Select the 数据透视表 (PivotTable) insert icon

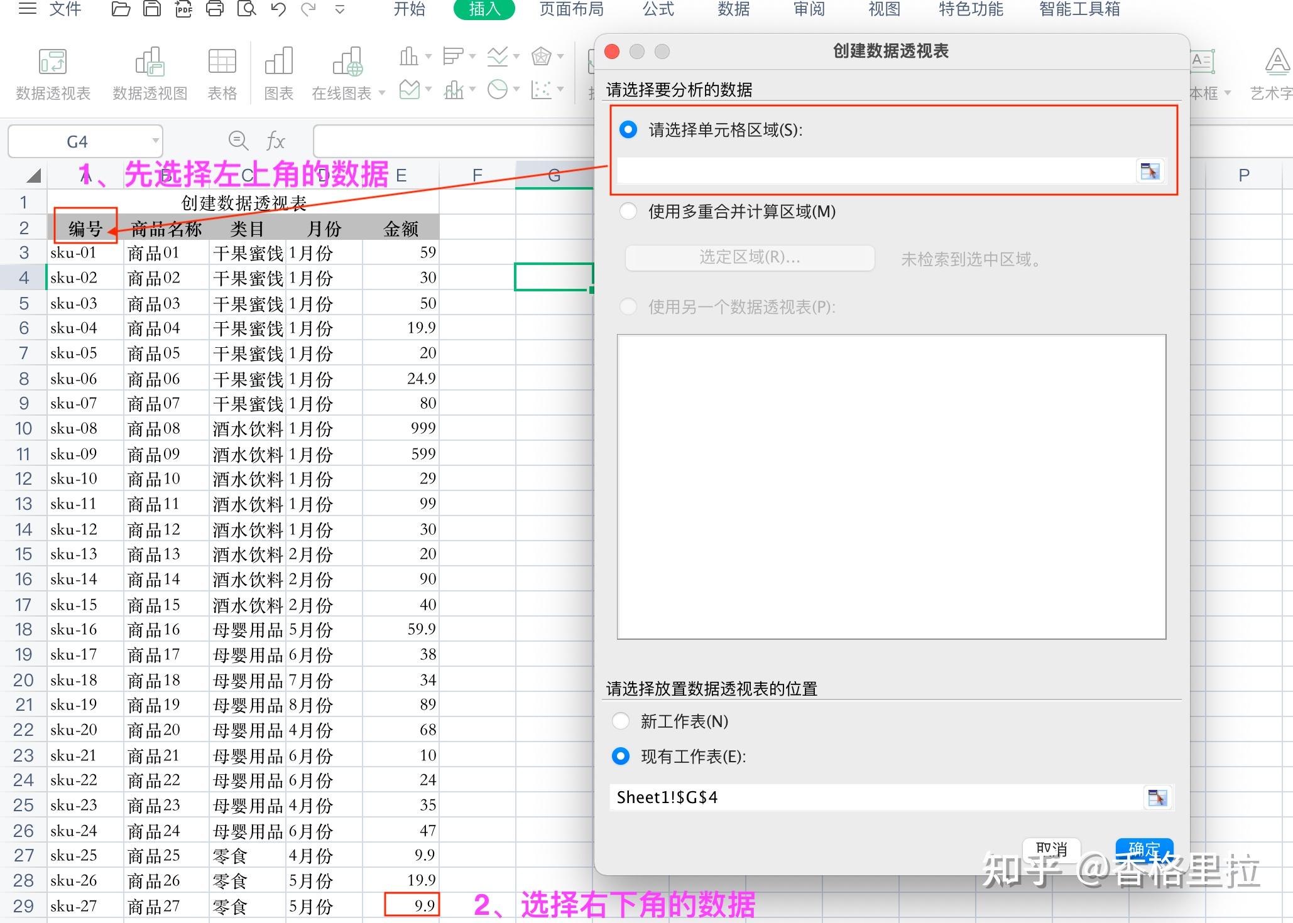52,69
